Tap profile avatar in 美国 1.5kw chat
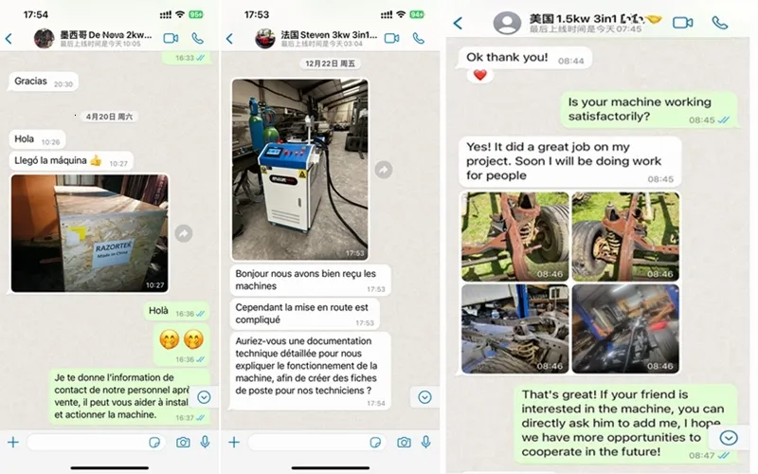The height and width of the screenshot is (474, 758). coord(507,22)
